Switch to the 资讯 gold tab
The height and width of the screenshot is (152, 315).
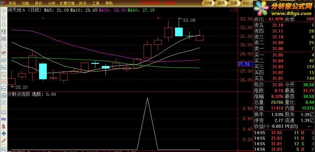click(221, 3)
